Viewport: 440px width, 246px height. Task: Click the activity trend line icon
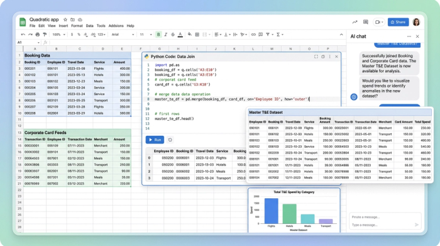click(355, 22)
